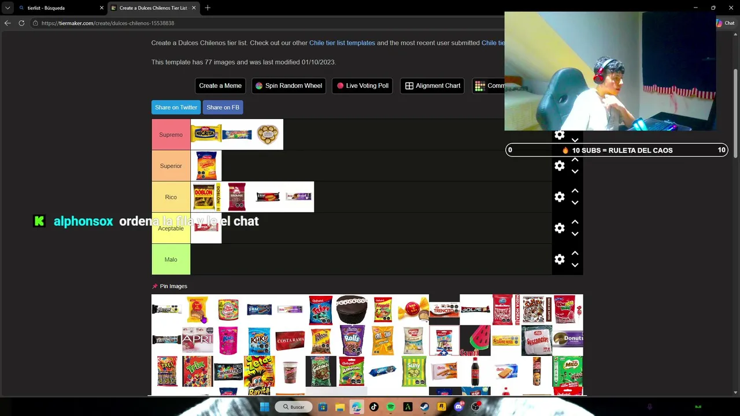Share the tier list on Twitter

[176, 107]
